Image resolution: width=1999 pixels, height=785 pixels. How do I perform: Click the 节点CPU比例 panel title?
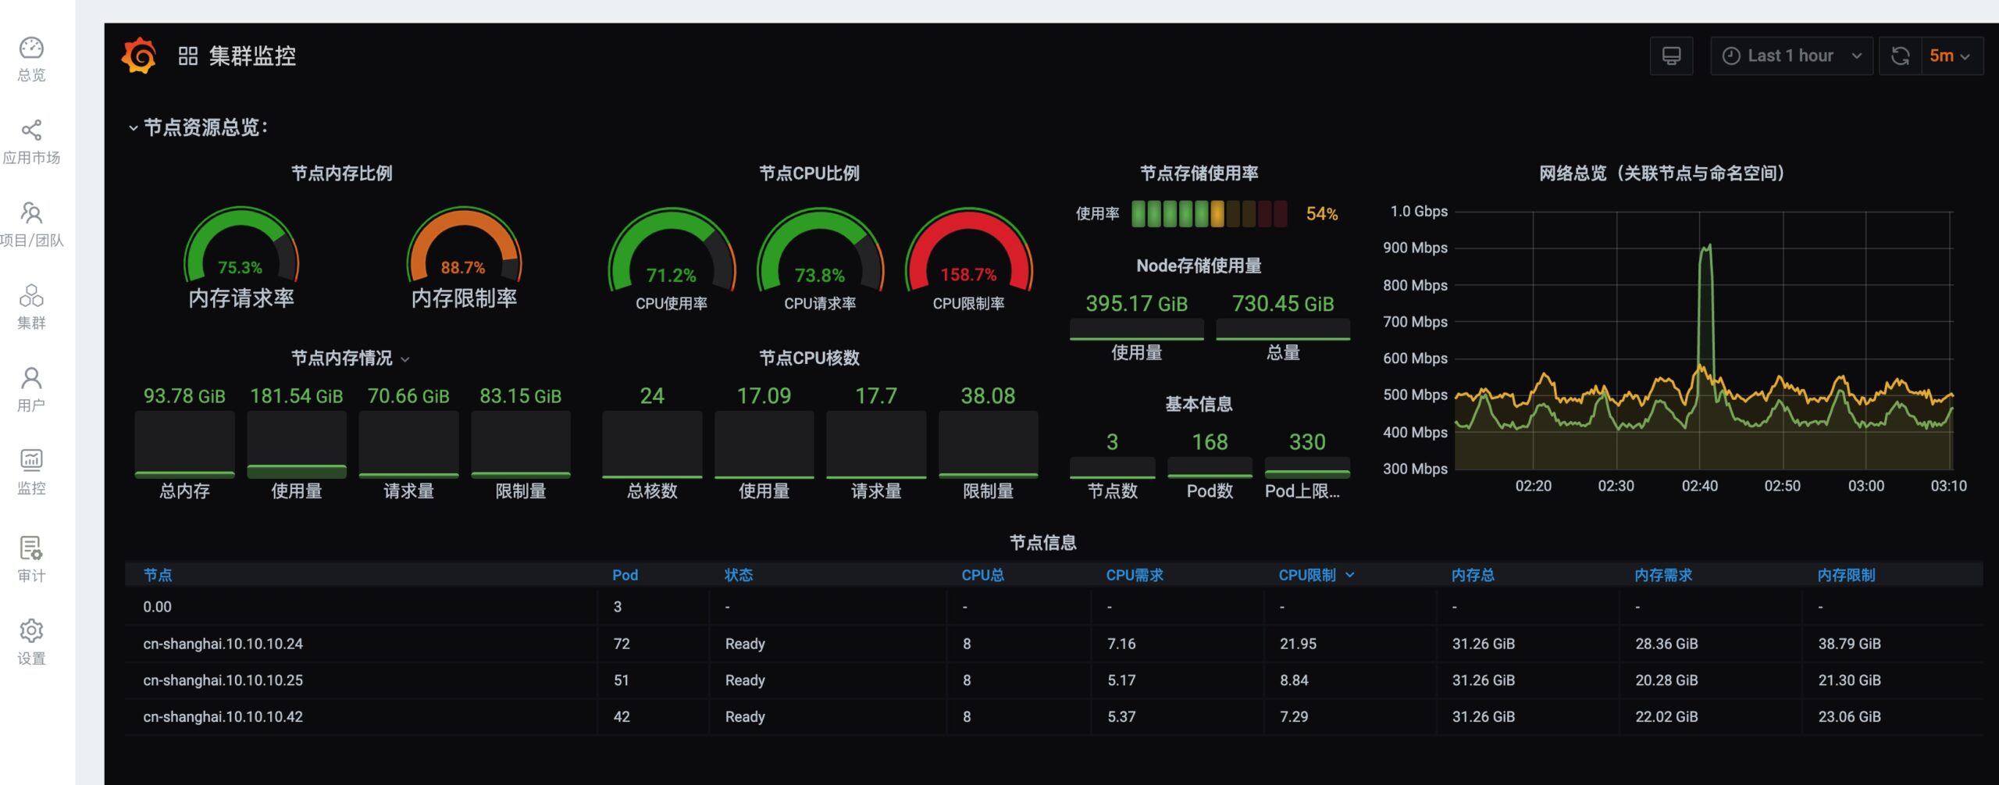click(x=810, y=173)
